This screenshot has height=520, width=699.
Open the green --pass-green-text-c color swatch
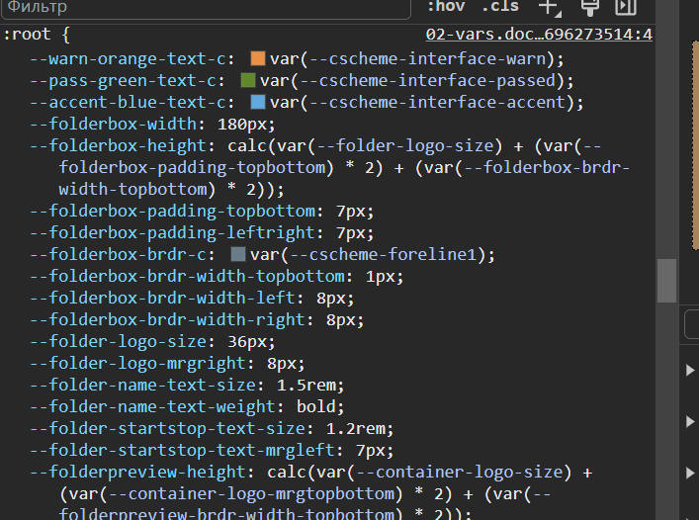click(x=248, y=80)
